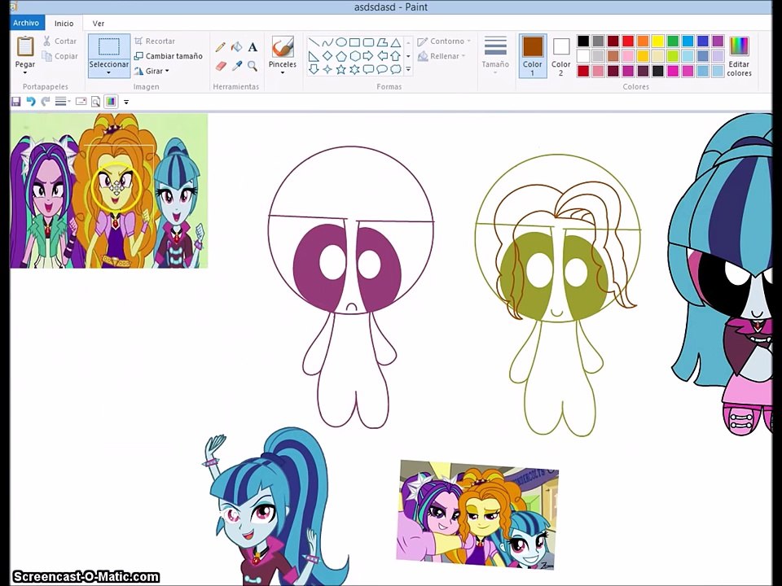Choose the rectangle shape
The image size is (782, 586).
point(354,42)
